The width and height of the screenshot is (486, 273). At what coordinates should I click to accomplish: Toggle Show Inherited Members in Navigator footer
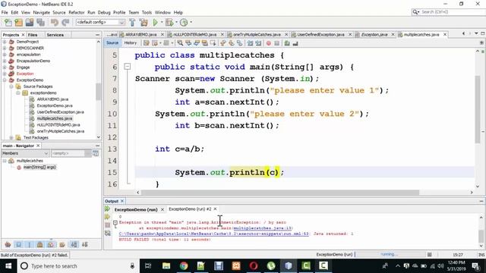click(8, 245)
